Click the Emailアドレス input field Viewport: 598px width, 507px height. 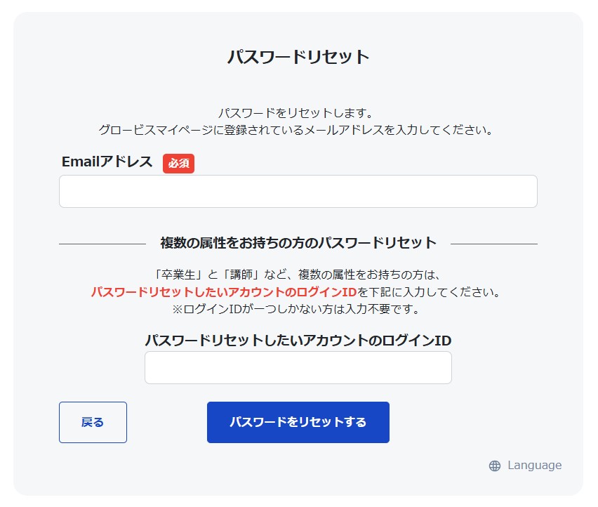pos(298,190)
